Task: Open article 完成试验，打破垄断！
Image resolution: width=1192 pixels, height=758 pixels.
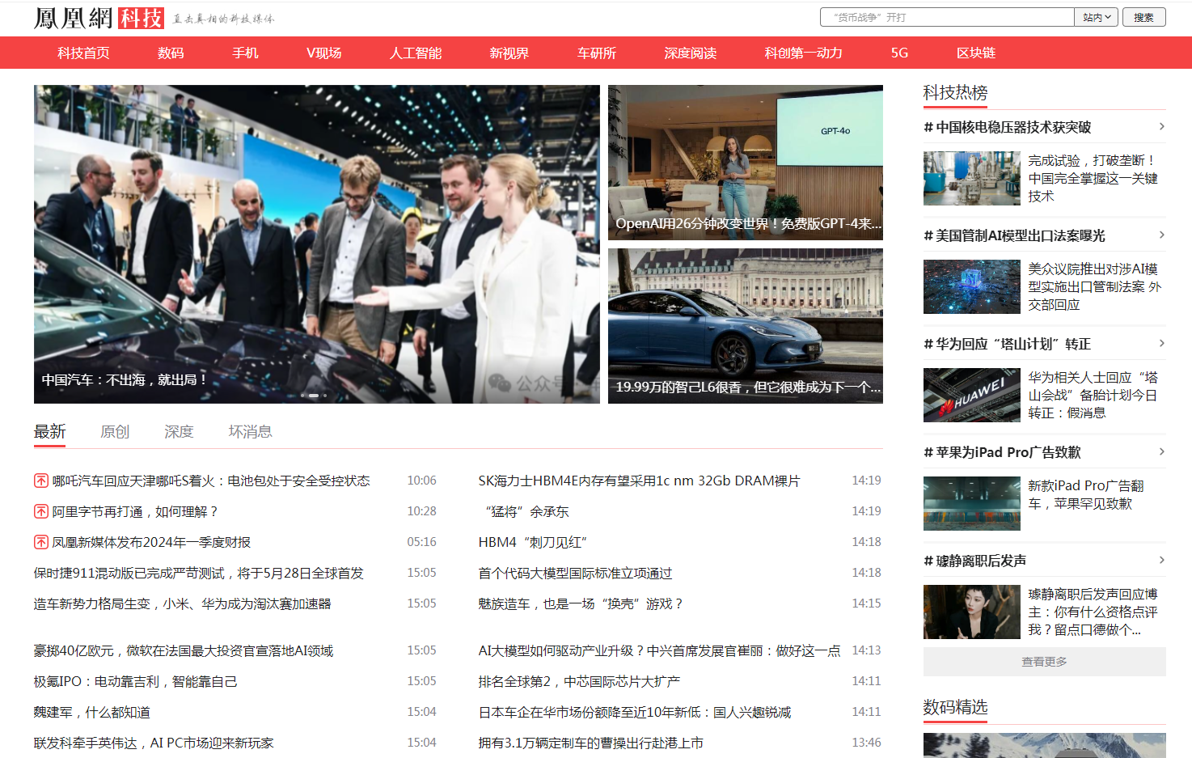Action: (1093, 178)
